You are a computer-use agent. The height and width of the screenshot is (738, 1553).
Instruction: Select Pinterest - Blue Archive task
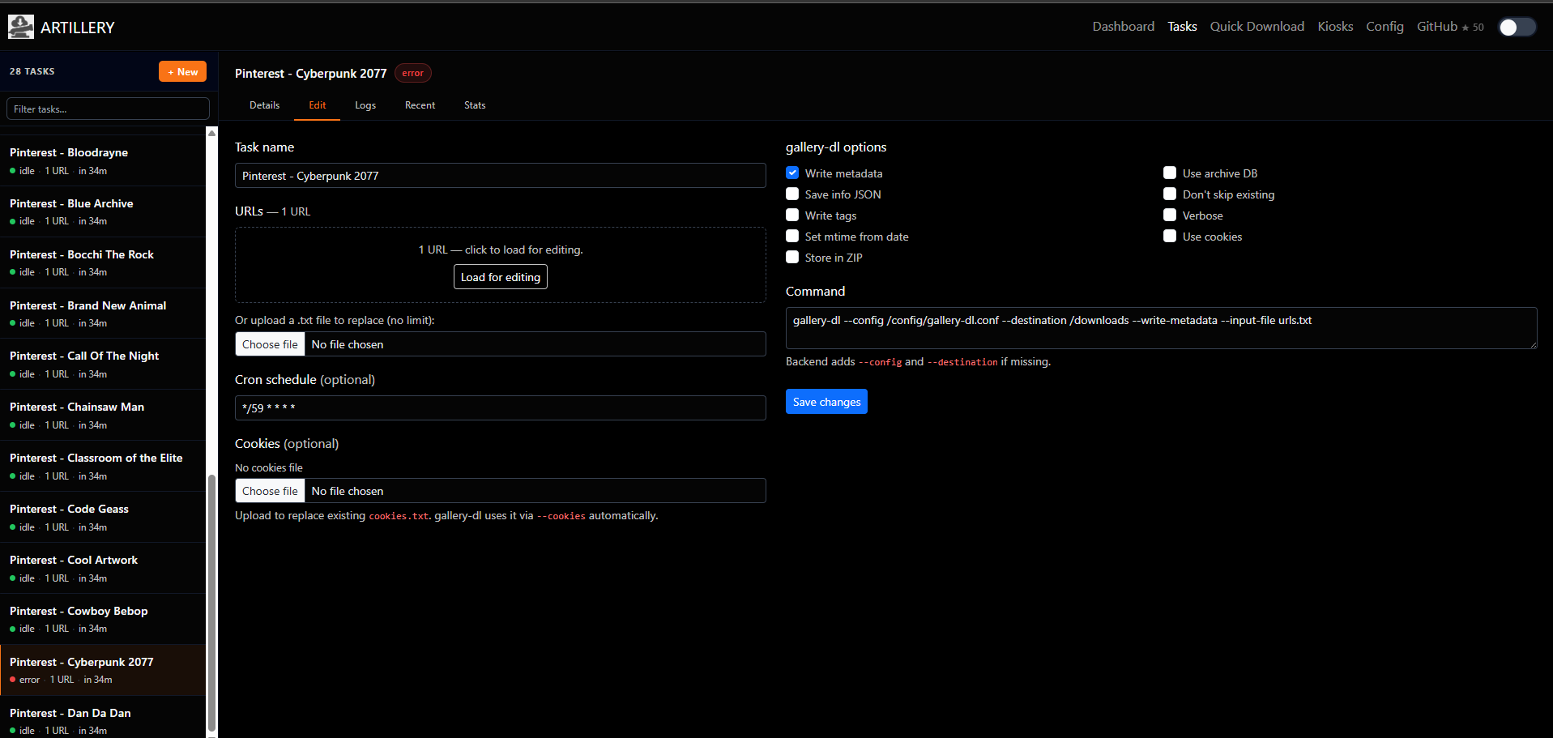point(103,211)
